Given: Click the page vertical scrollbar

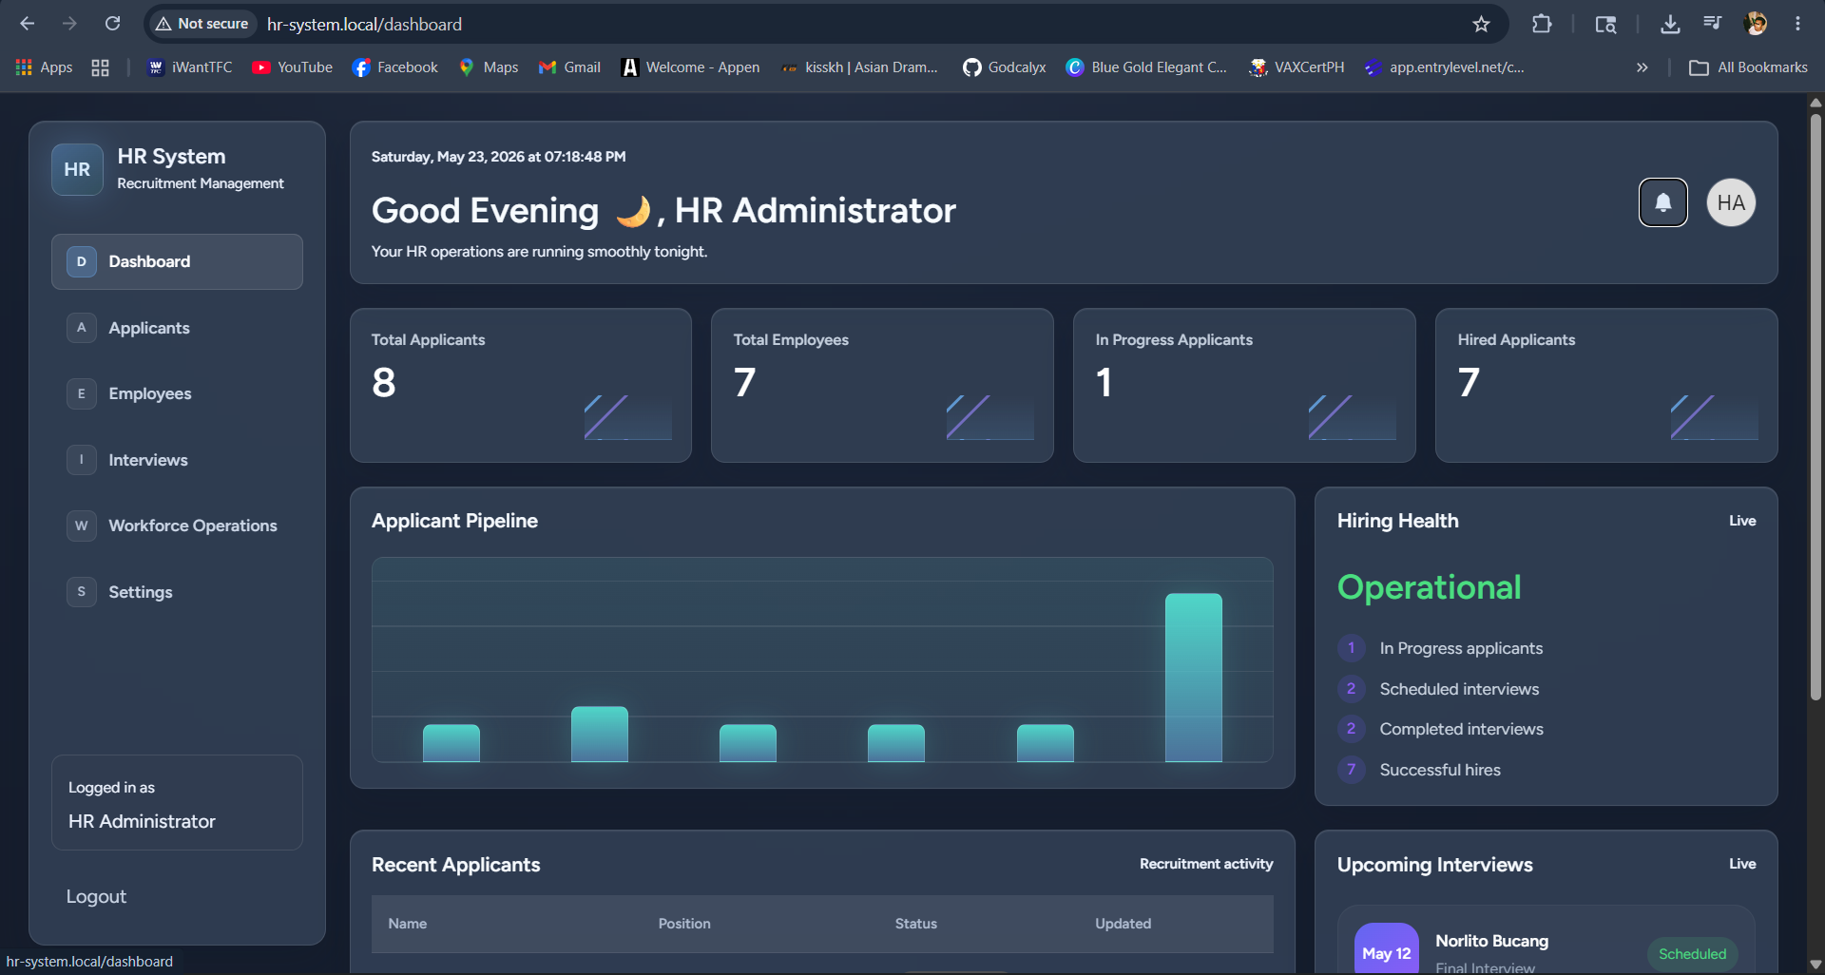Looking at the screenshot, I should tap(1815, 409).
